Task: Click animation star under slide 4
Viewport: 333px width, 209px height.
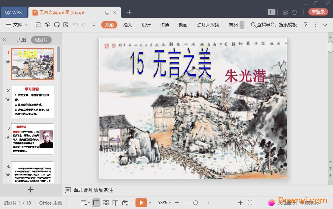Action: coord(8,175)
